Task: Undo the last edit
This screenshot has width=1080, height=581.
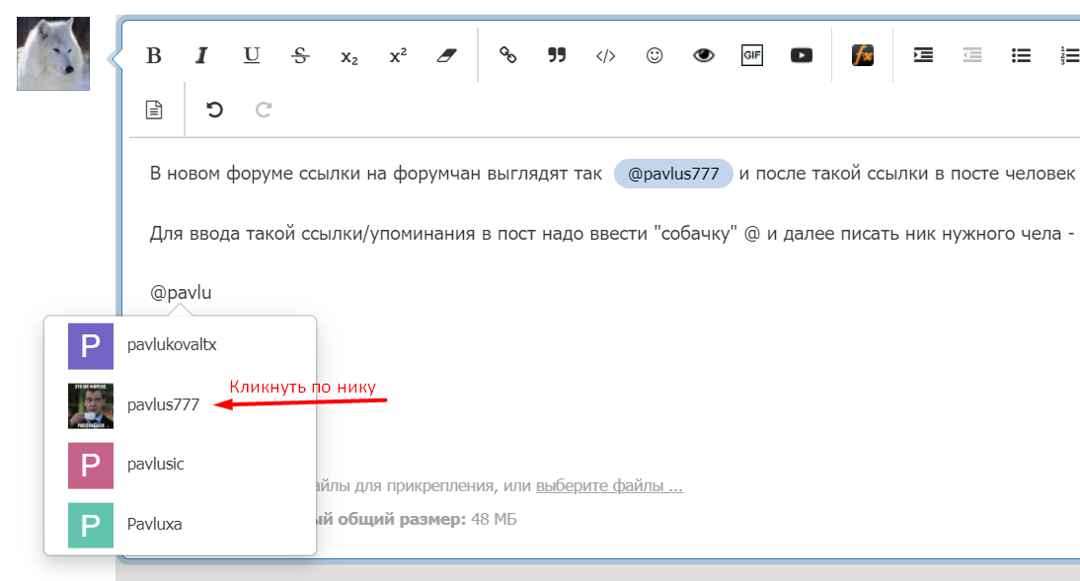Action: coord(214,109)
